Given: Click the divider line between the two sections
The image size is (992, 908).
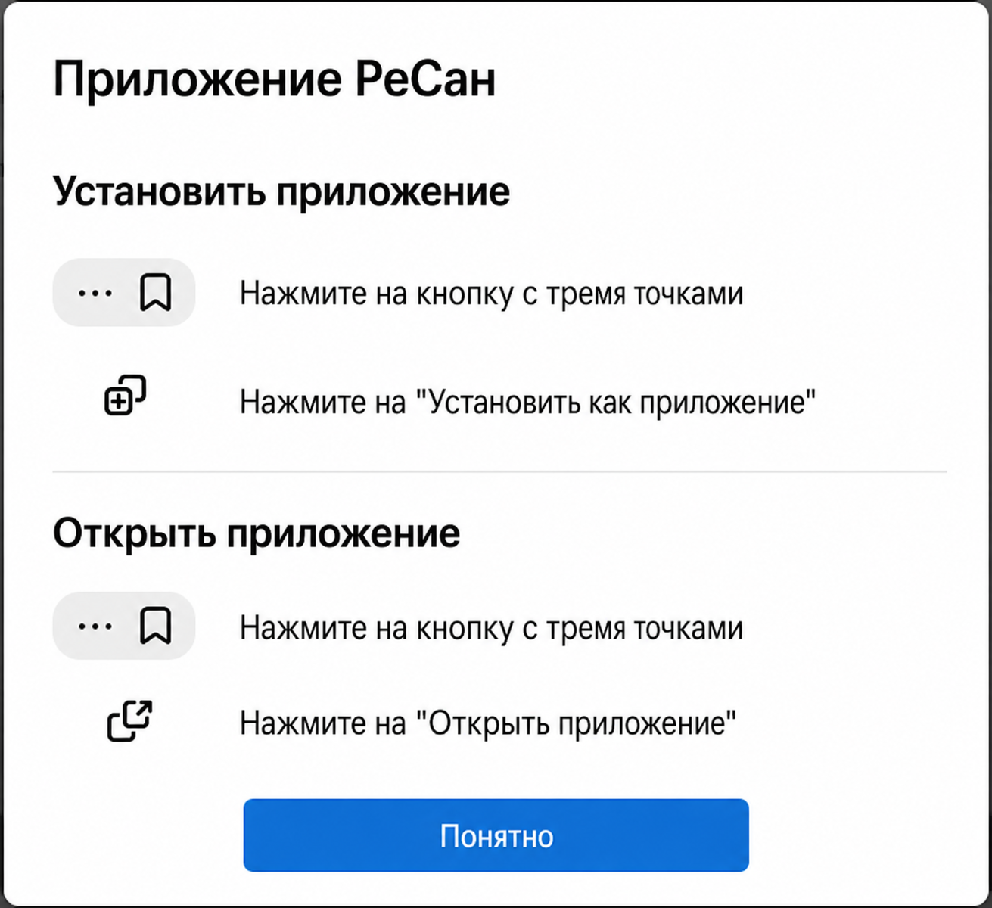Looking at the screenshot, I should [x=496, y=470].
